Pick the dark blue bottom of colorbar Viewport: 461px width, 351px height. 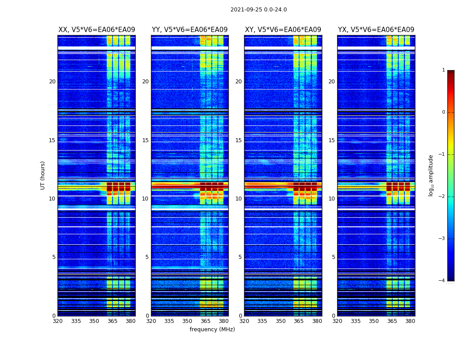pyautogui.click(x=450, y=278)
